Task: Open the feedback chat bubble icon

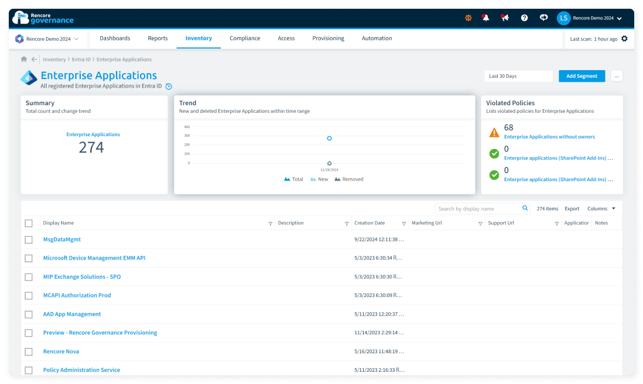Action: (544, 18)
